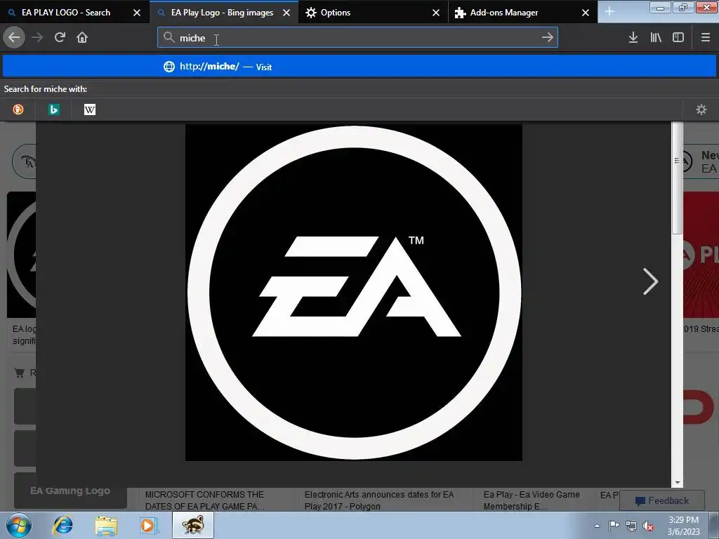719x539 pixels.
Task: Switch to EA PLAY LOGO - Search tab
Action: click(x=66, y=13)
